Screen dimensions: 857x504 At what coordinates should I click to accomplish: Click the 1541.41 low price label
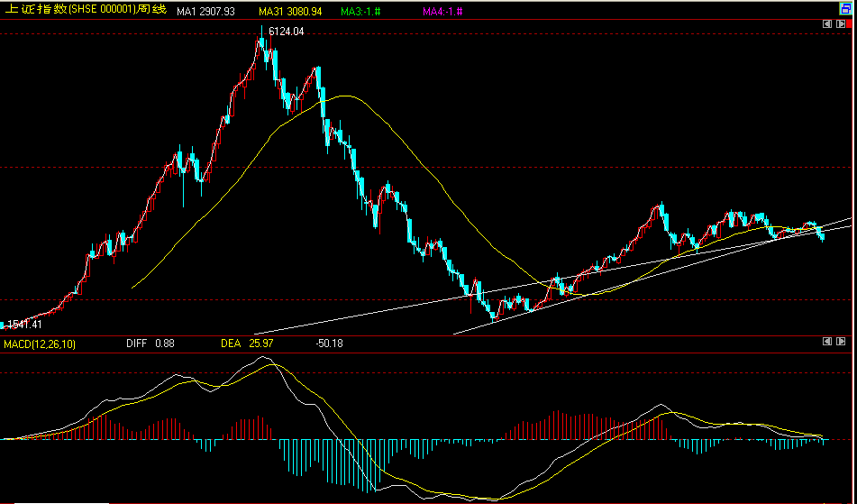pos(25,324)
